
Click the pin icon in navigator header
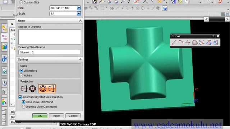[12, 24]
